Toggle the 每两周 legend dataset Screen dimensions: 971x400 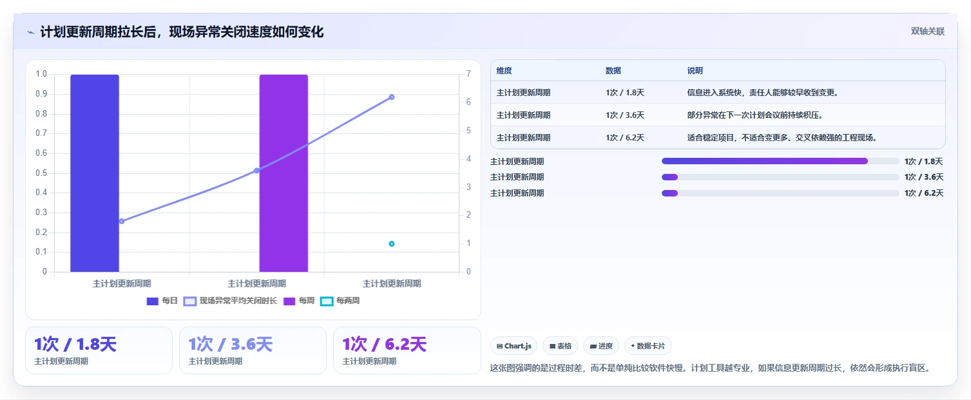pyautogui.click(x=340, y=301)
